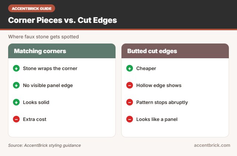
Task: Select red minus icon beside Hollow edge shows
Action: (130, 86)
